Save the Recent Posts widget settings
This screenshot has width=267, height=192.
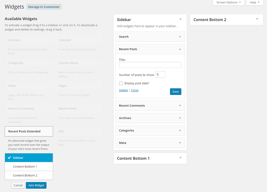pos(175,92)
